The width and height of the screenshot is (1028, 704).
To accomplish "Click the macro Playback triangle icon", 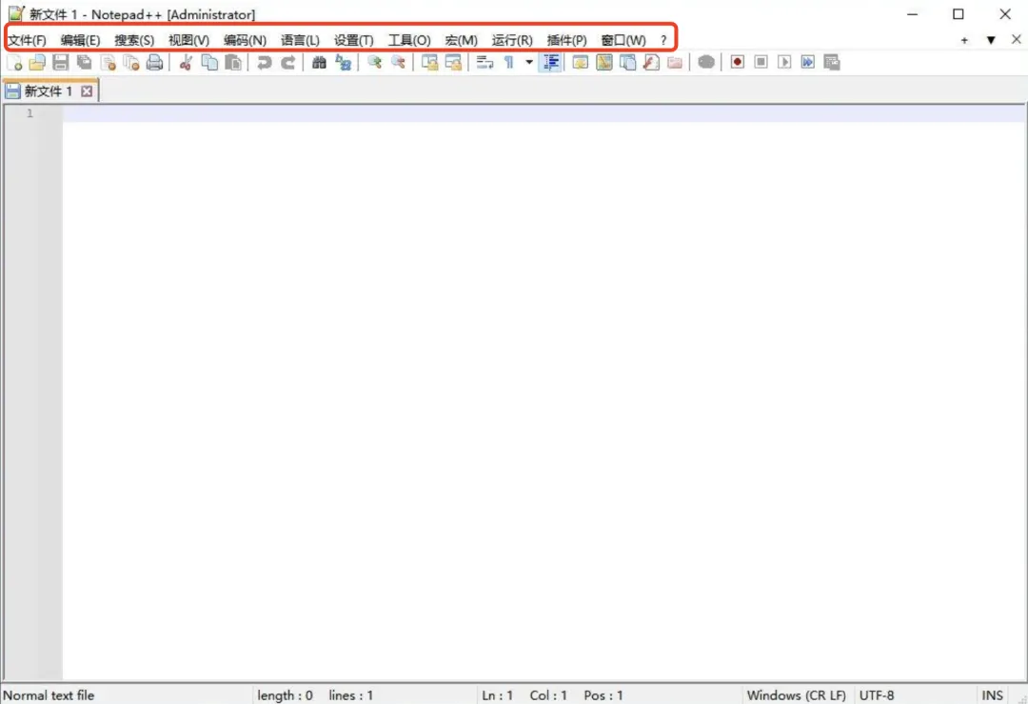I will coord(784,62).
